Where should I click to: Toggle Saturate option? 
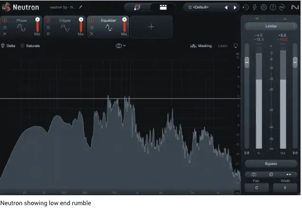tap(30, 46)
